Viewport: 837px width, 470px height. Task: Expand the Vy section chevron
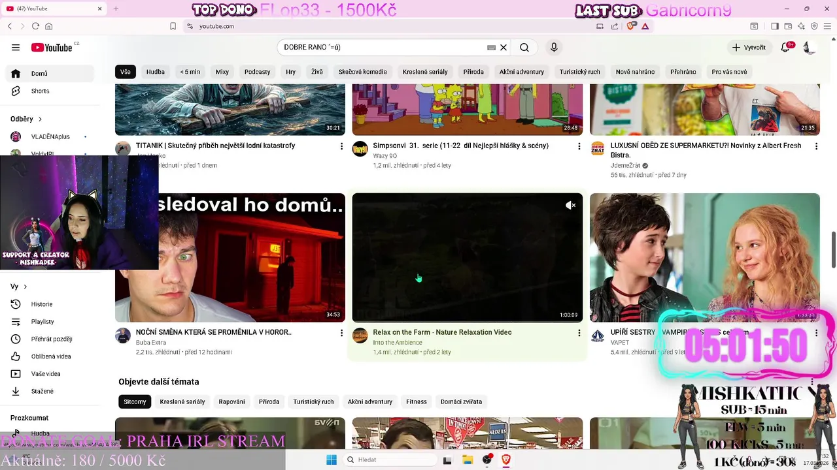pyautogui.click(x=26, y=287)
